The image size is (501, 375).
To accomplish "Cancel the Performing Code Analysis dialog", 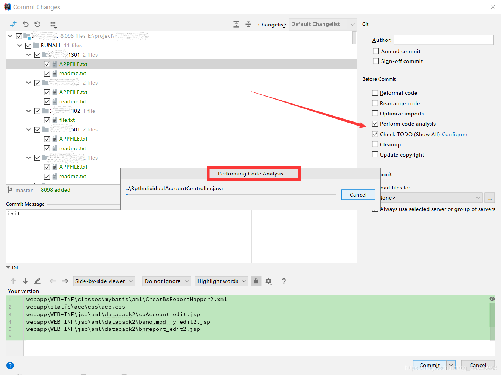I will point(358,194).
